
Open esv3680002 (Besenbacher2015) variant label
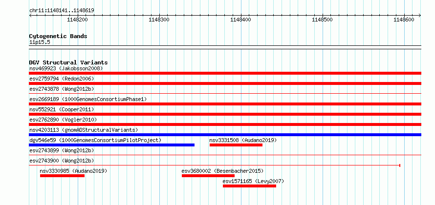[222, 171]
